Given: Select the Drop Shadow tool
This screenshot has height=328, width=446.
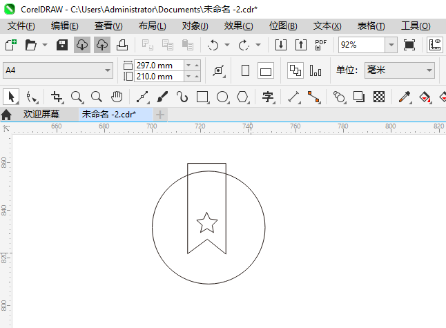Looking at the screenshot, I should (x=359, y=97).
